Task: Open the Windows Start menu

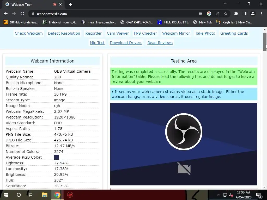Action: (x=6, y=195)
